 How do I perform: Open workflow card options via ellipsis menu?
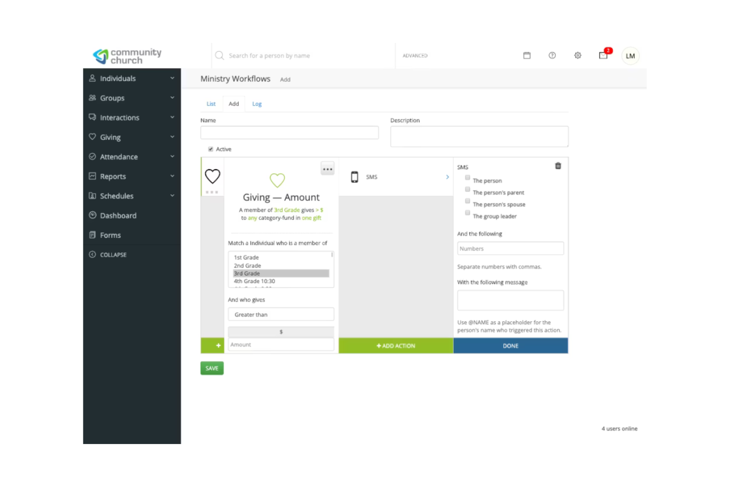tap(327, 168)
